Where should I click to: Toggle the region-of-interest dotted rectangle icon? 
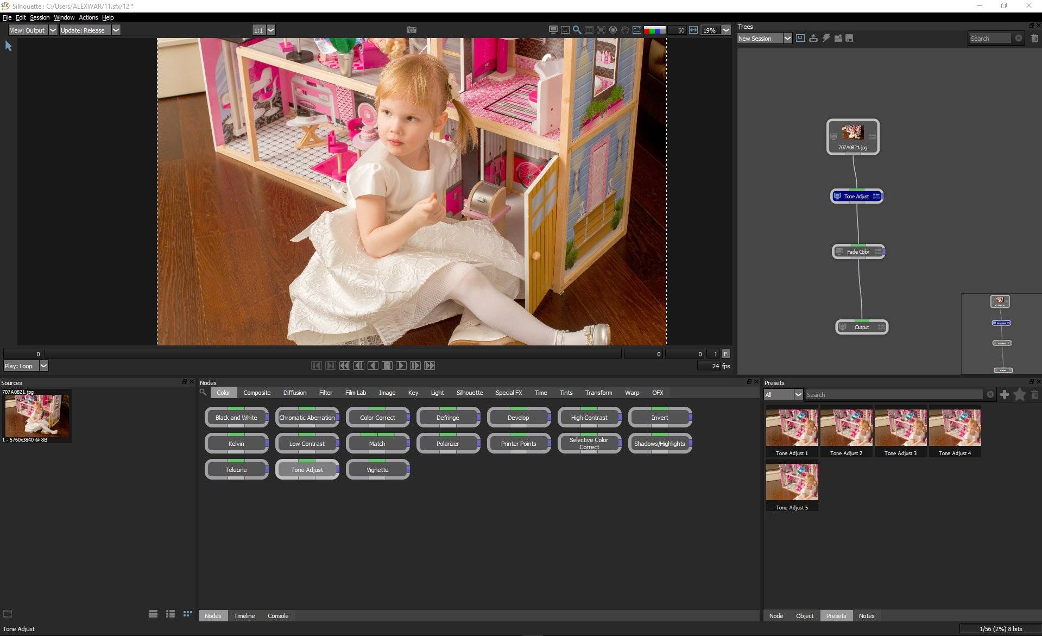[x=565, y=30]
